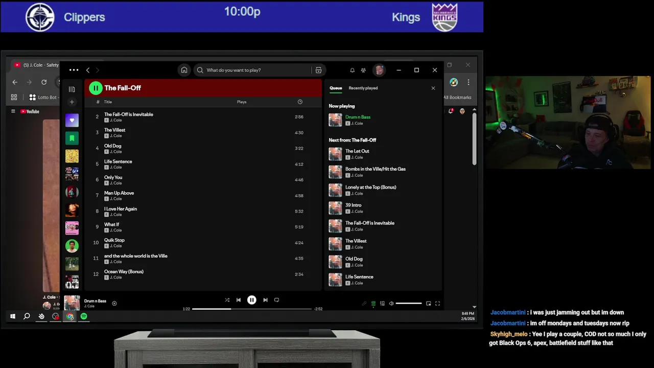Switch to Chrome in taskbar
The height and width of the screenshot is (368, 654).
click(70, 316)
